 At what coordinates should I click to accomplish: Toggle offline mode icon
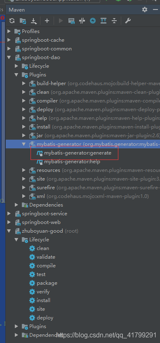[82, 21]
